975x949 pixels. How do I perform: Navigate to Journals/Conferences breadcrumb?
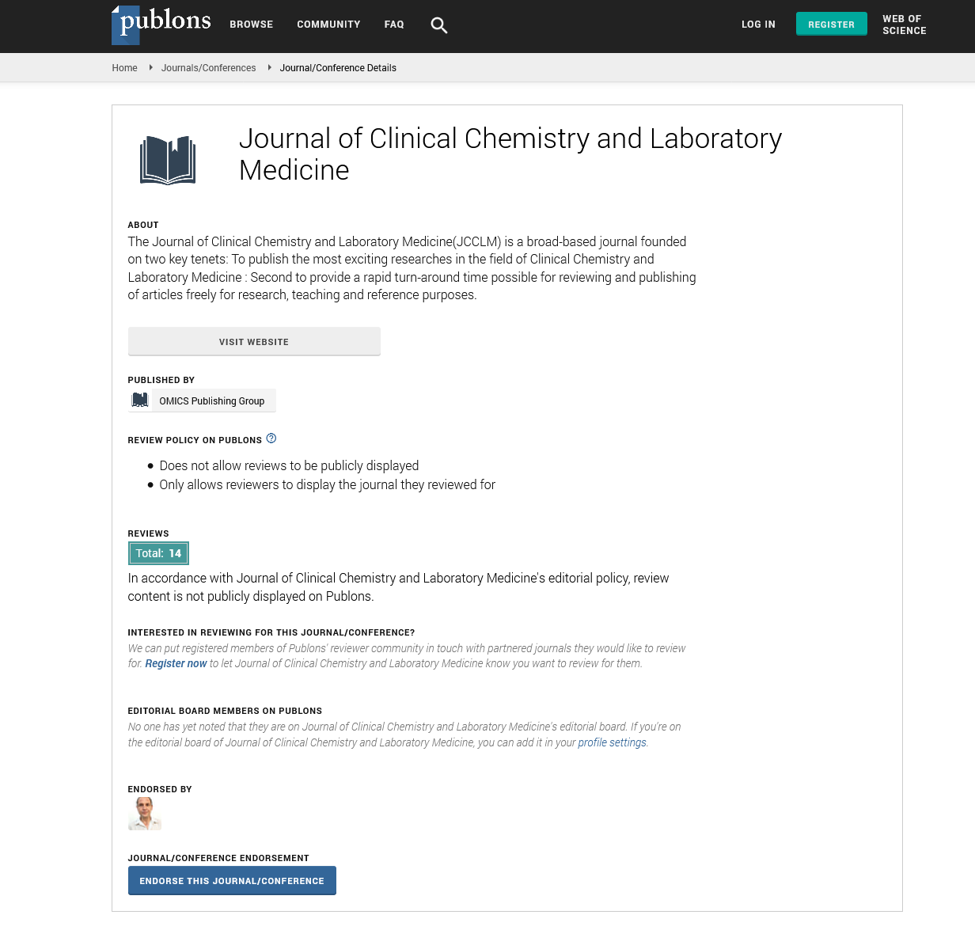[x=209, y=68]
